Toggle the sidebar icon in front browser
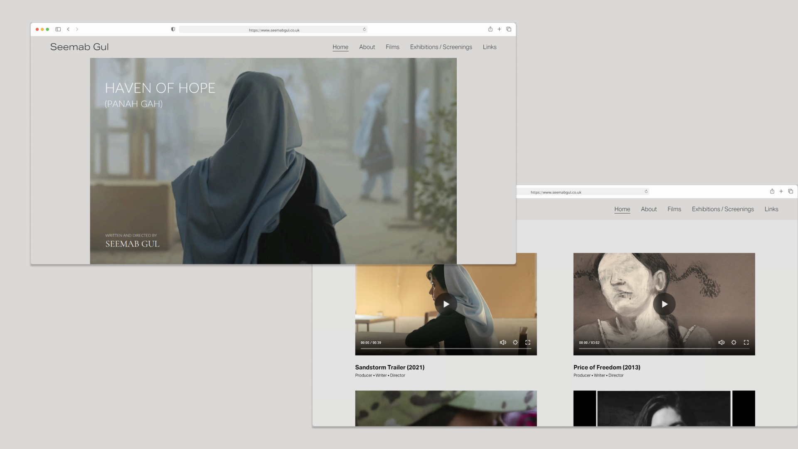Viewport: 798px width, 449px height. pyautogui.click(x=58, y=29)
